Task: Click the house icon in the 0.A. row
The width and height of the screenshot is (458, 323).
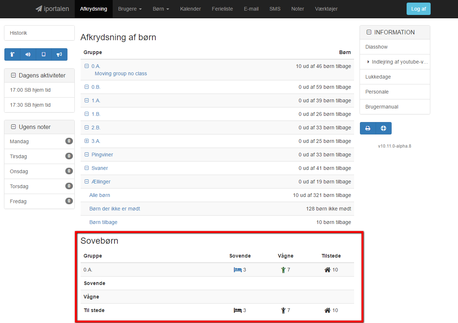Action: pyautogui.click(x=327, y=270)
